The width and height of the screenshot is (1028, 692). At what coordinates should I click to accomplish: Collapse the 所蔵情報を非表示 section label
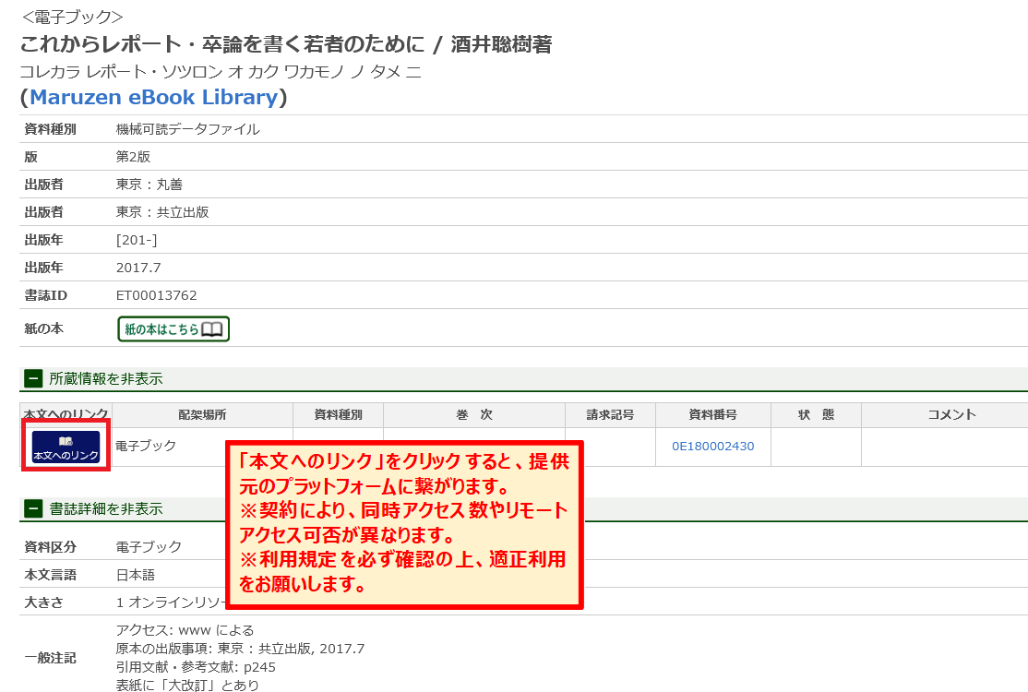coord(105,378)
